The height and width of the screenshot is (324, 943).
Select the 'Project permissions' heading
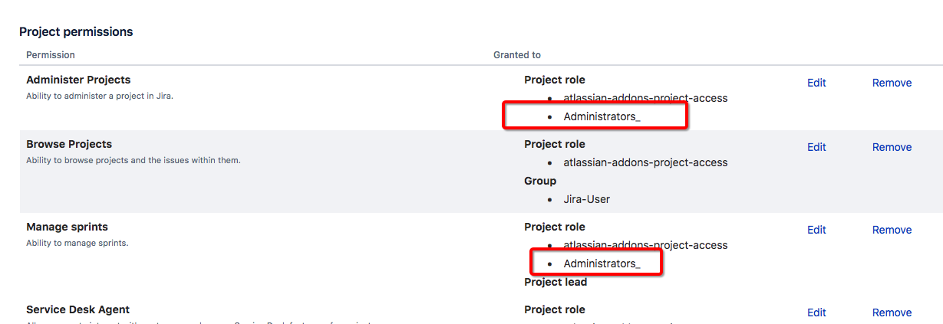(76, 32)
